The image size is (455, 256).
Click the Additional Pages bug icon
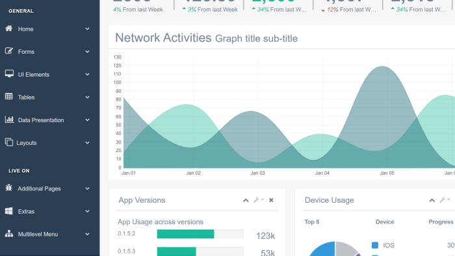point(8,188)
